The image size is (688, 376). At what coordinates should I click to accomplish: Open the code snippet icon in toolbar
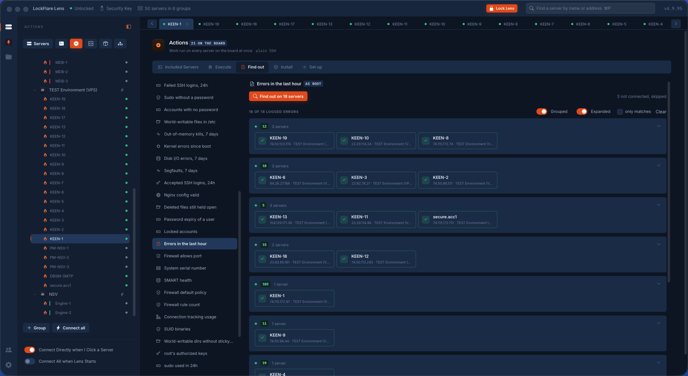pyautogui.click(x=91, y=44)
